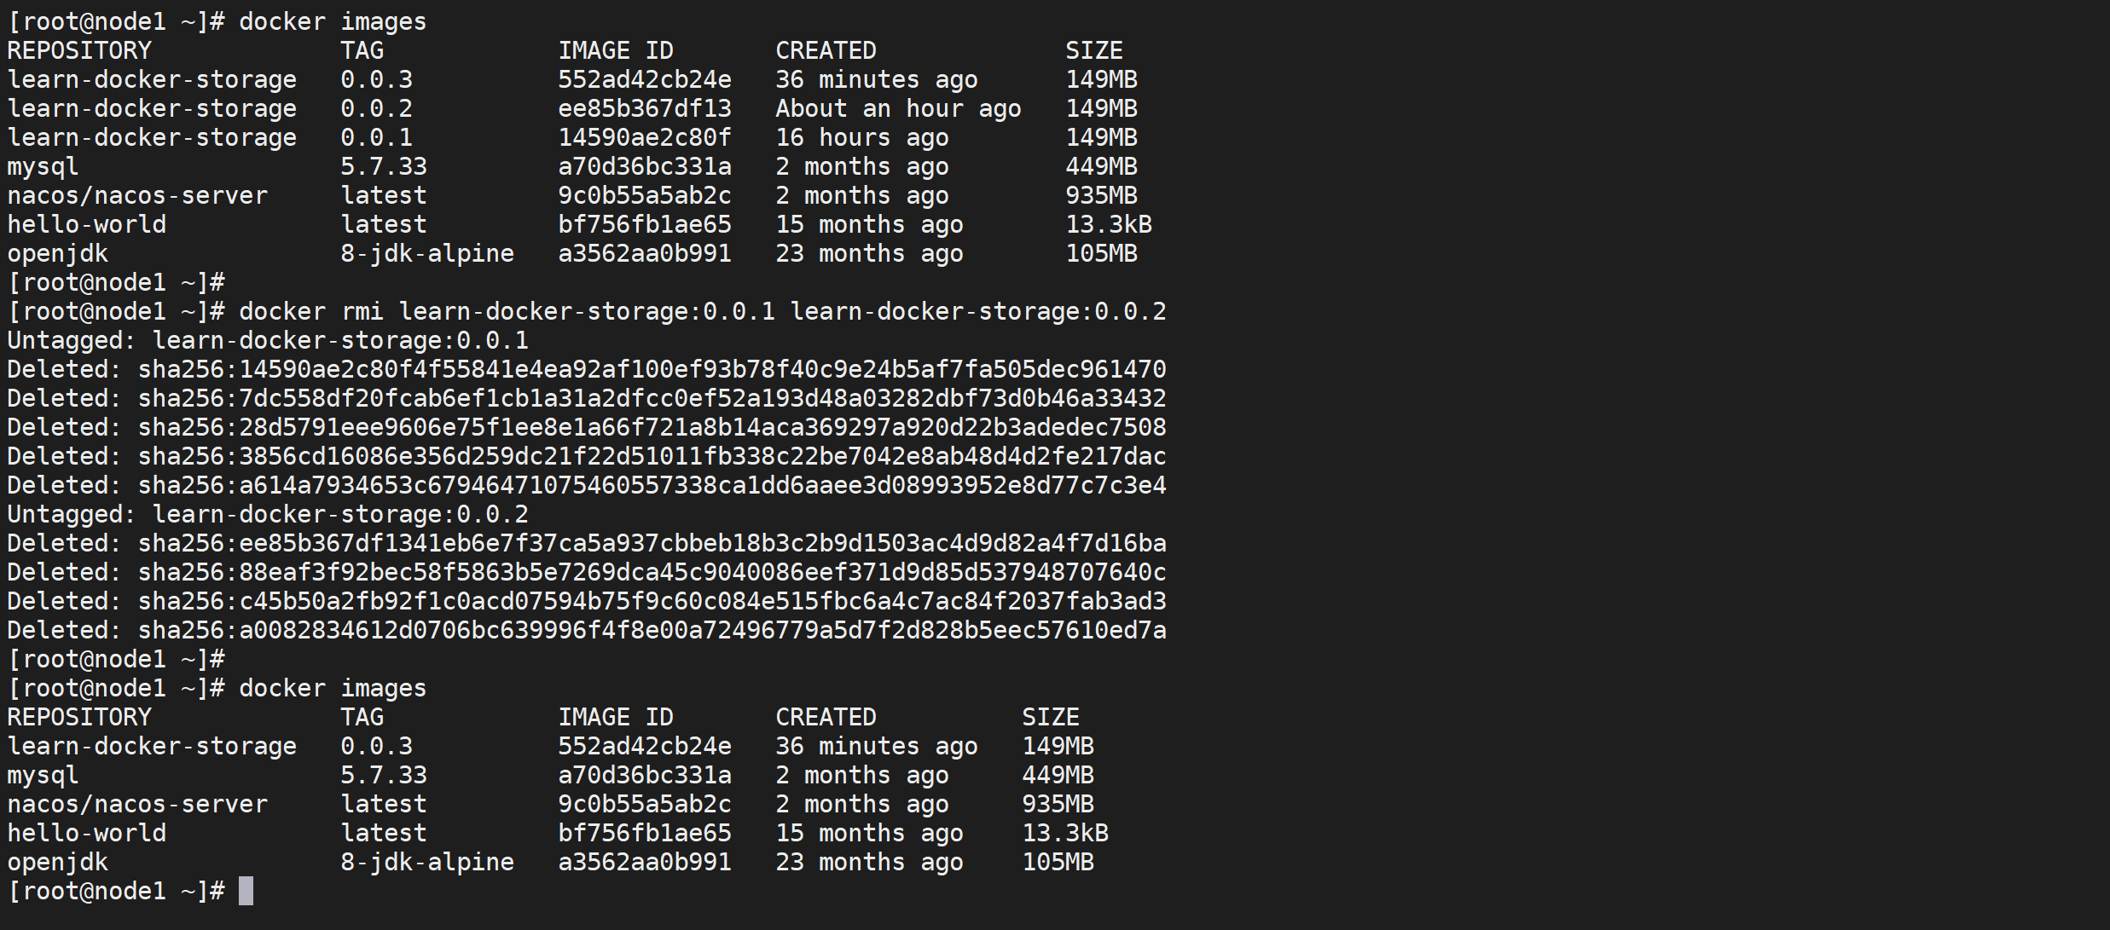Click 'Deleted:' label before hash 7dc558df20
The height and width of the screenshot is (930, 2110).
pyautogui.click(x=65, y=398)
